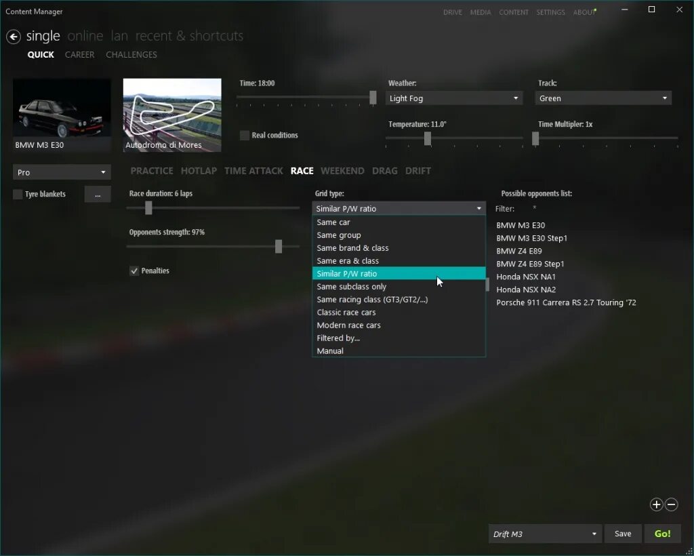The height and width of the screenshot is (556, 694).
Task: Select Honda NSX NA2 opponent
Action: pos(526,290)
